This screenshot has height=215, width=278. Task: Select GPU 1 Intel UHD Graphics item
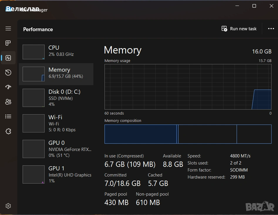point(56,174)
